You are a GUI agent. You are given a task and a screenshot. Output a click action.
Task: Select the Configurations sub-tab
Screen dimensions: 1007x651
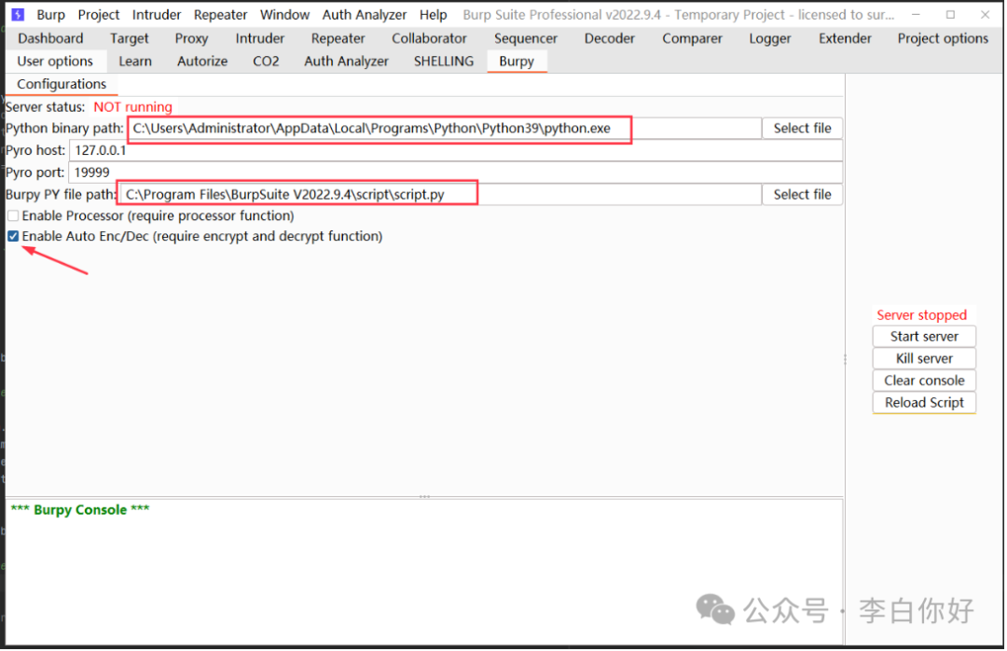coord(62,84)
